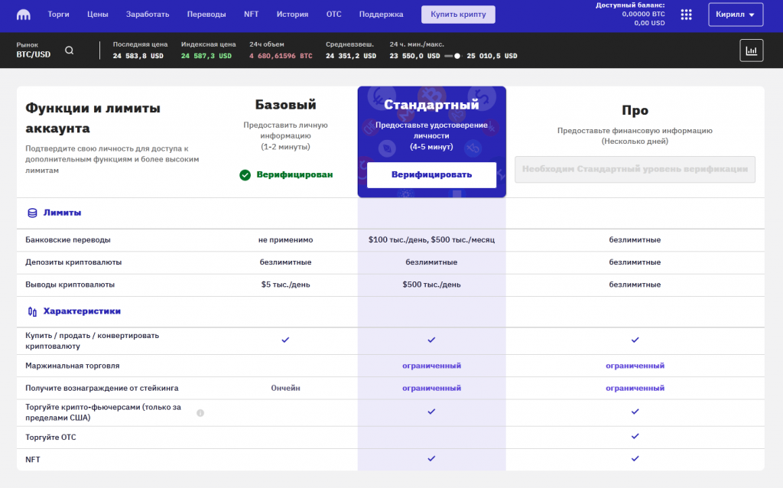Click the Базовый buy/sell checkmark
This screenshot has height=488, width=783.
(285, 339)
